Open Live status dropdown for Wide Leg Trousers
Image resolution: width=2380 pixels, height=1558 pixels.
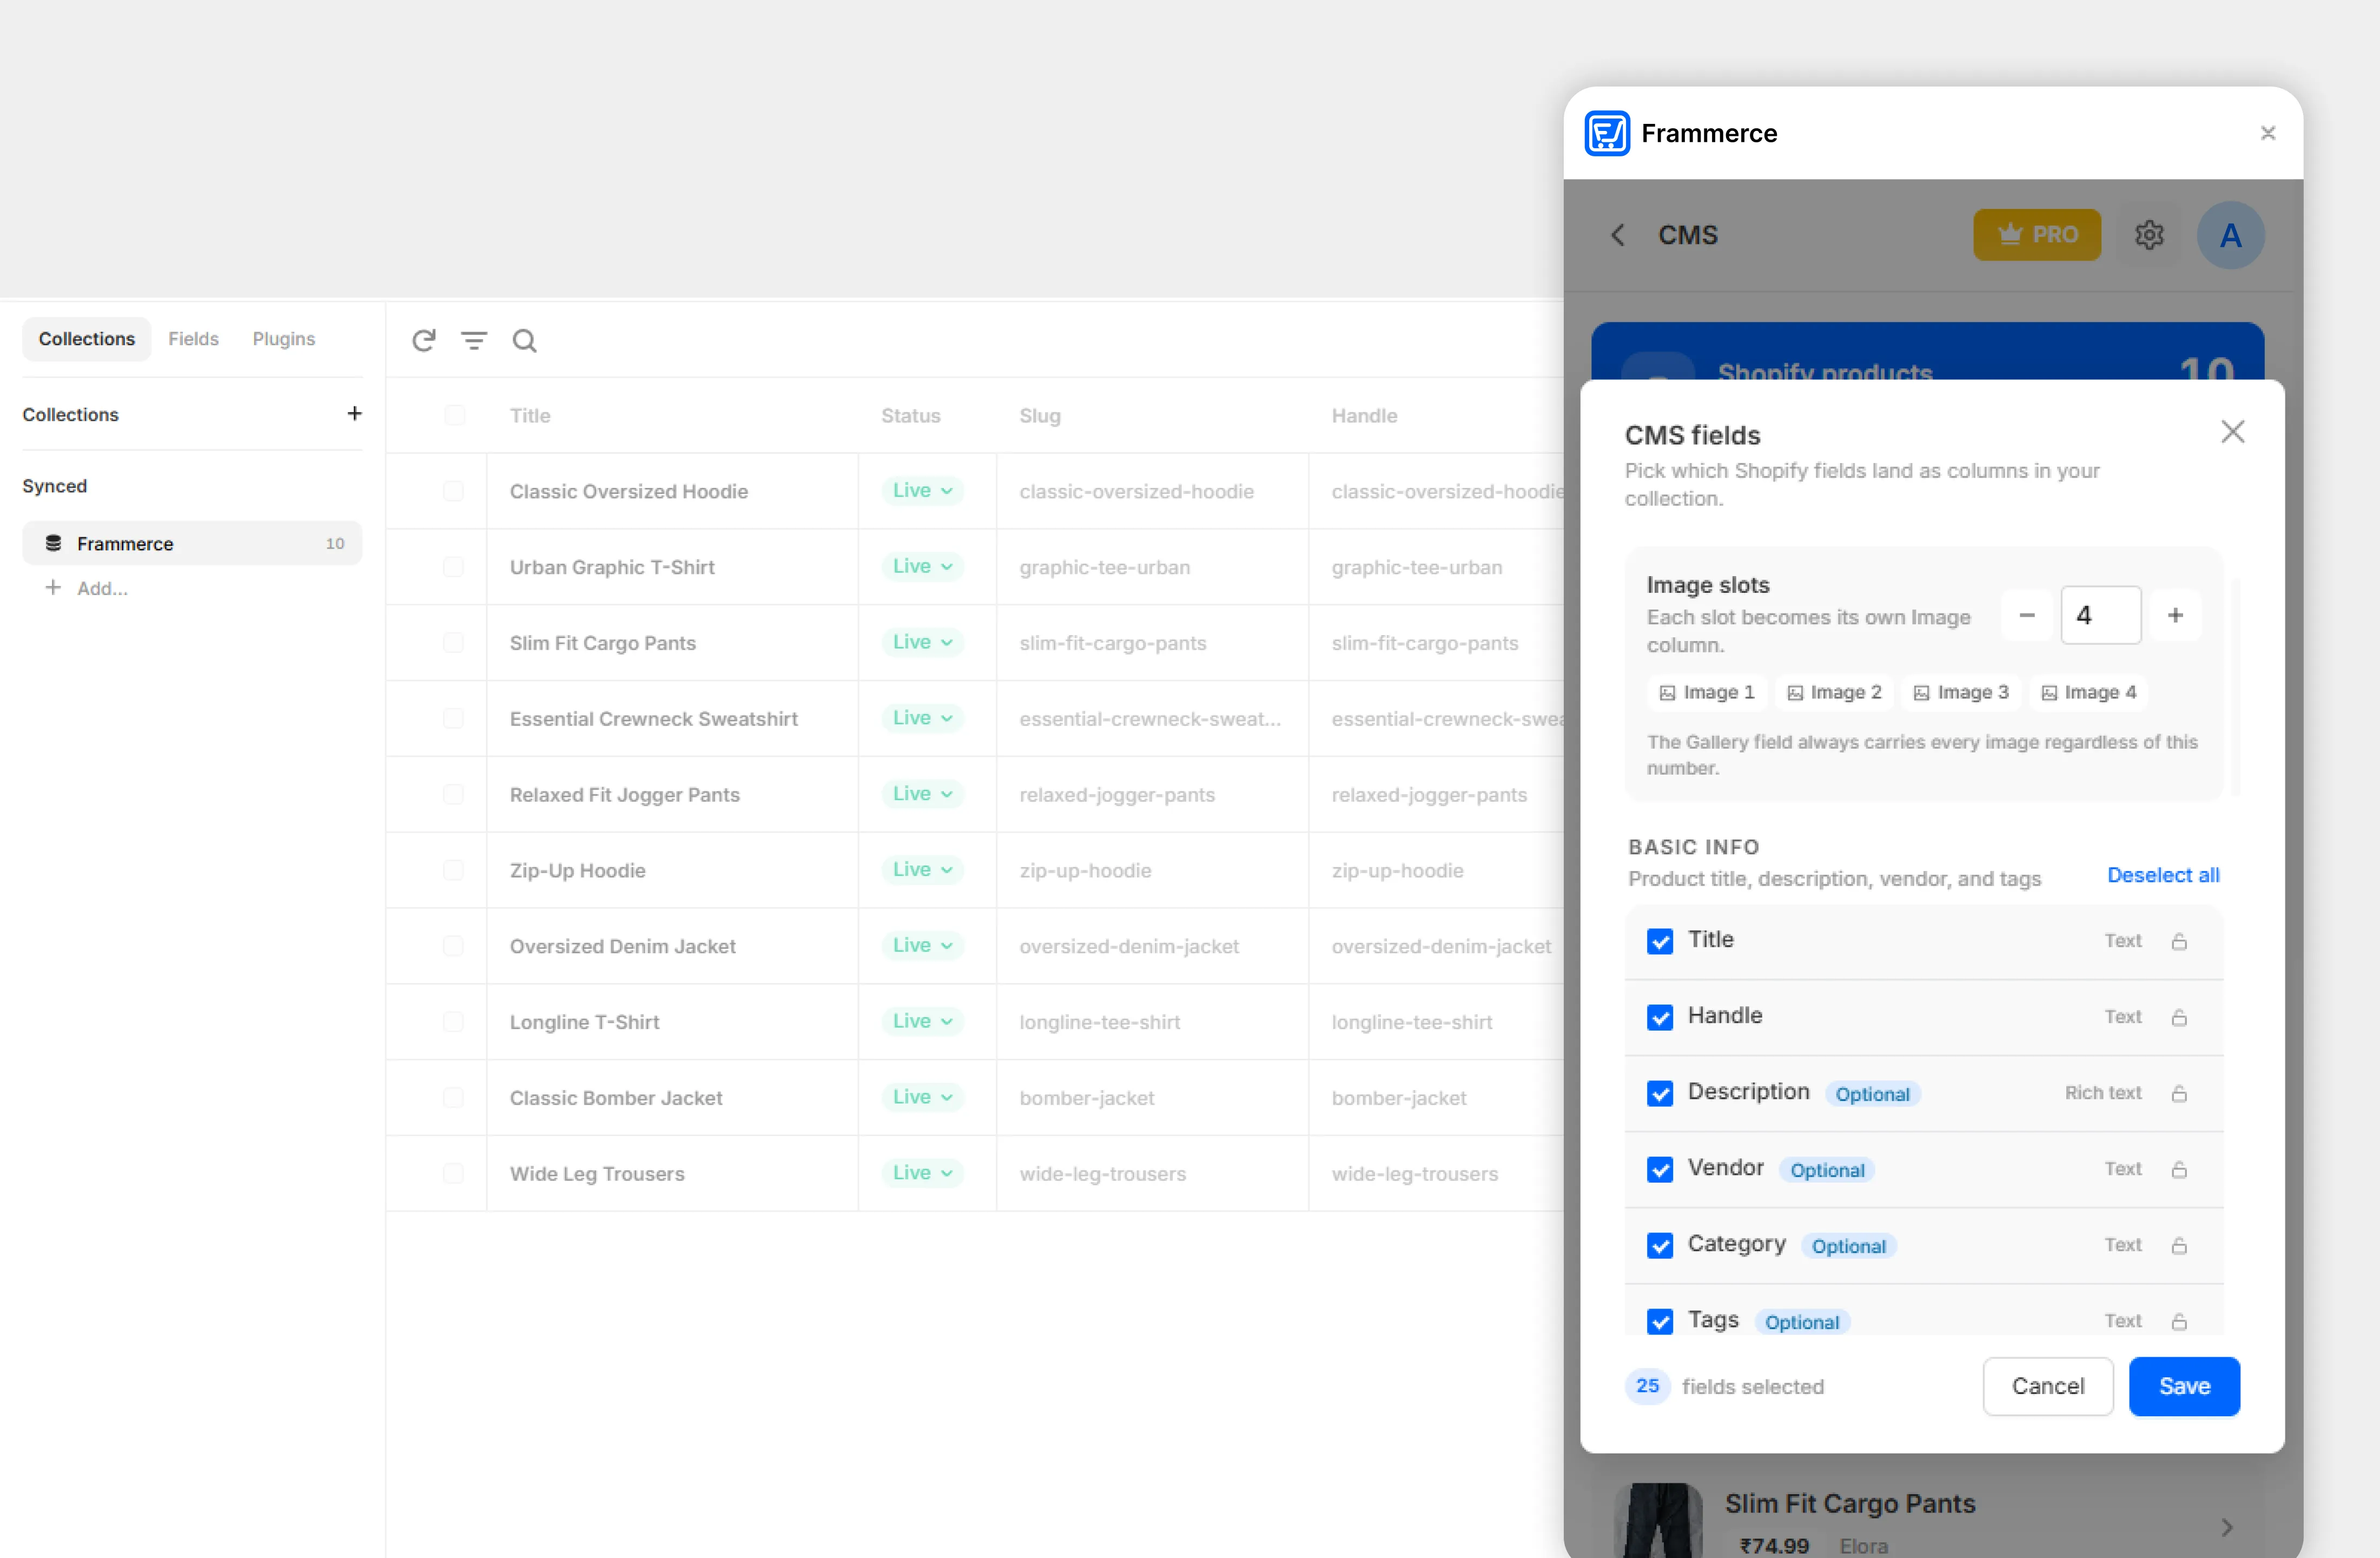coord(922,1173)
